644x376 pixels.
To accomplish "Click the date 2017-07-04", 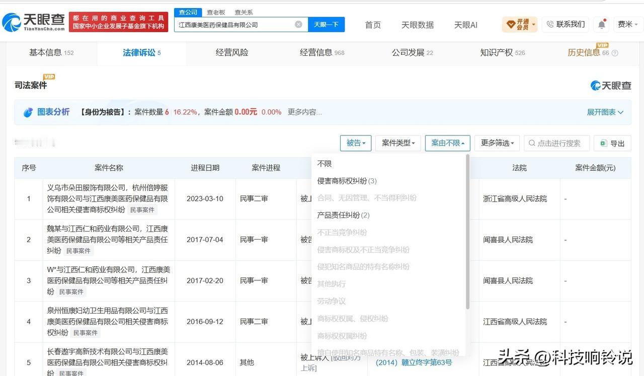I will click(x=205, y=240).
